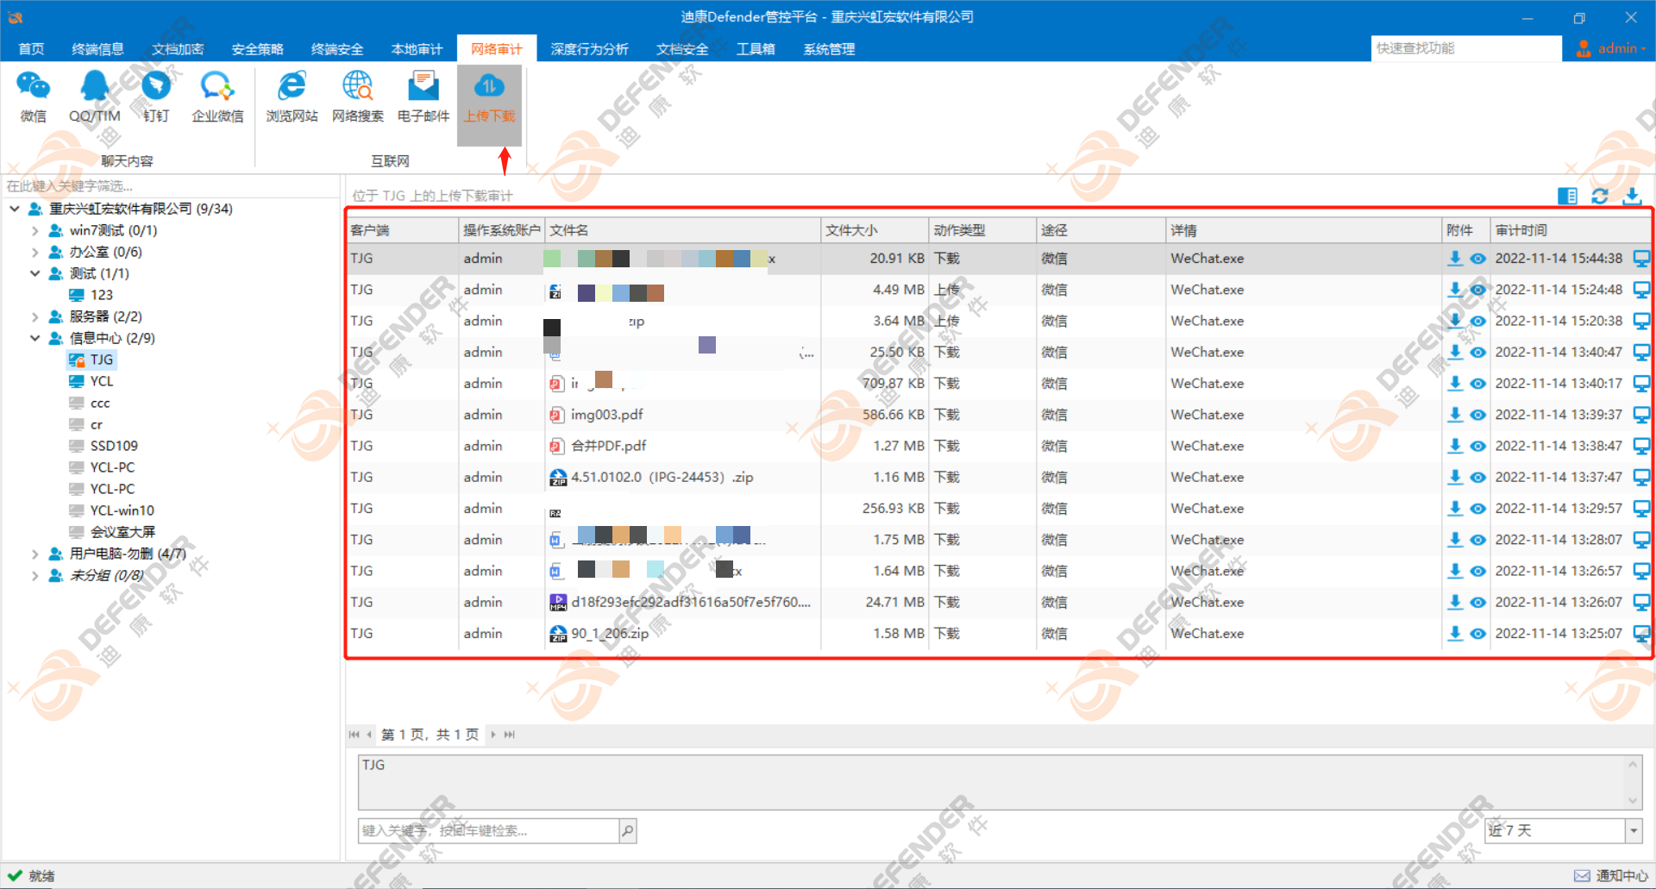1656x889 pixels.
Task: Collapse the 测试 group
Action: pos(34,273)
